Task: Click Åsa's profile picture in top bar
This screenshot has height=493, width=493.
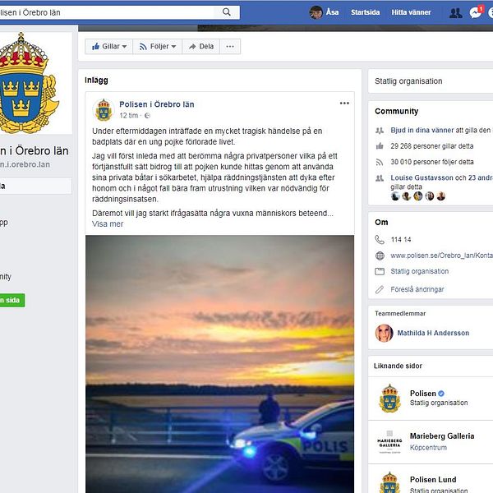Action: tap(316, 12)
